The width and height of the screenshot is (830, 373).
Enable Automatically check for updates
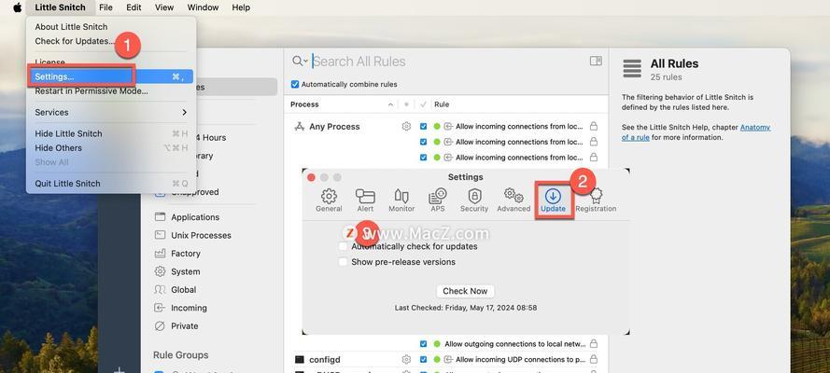point(343,247)
